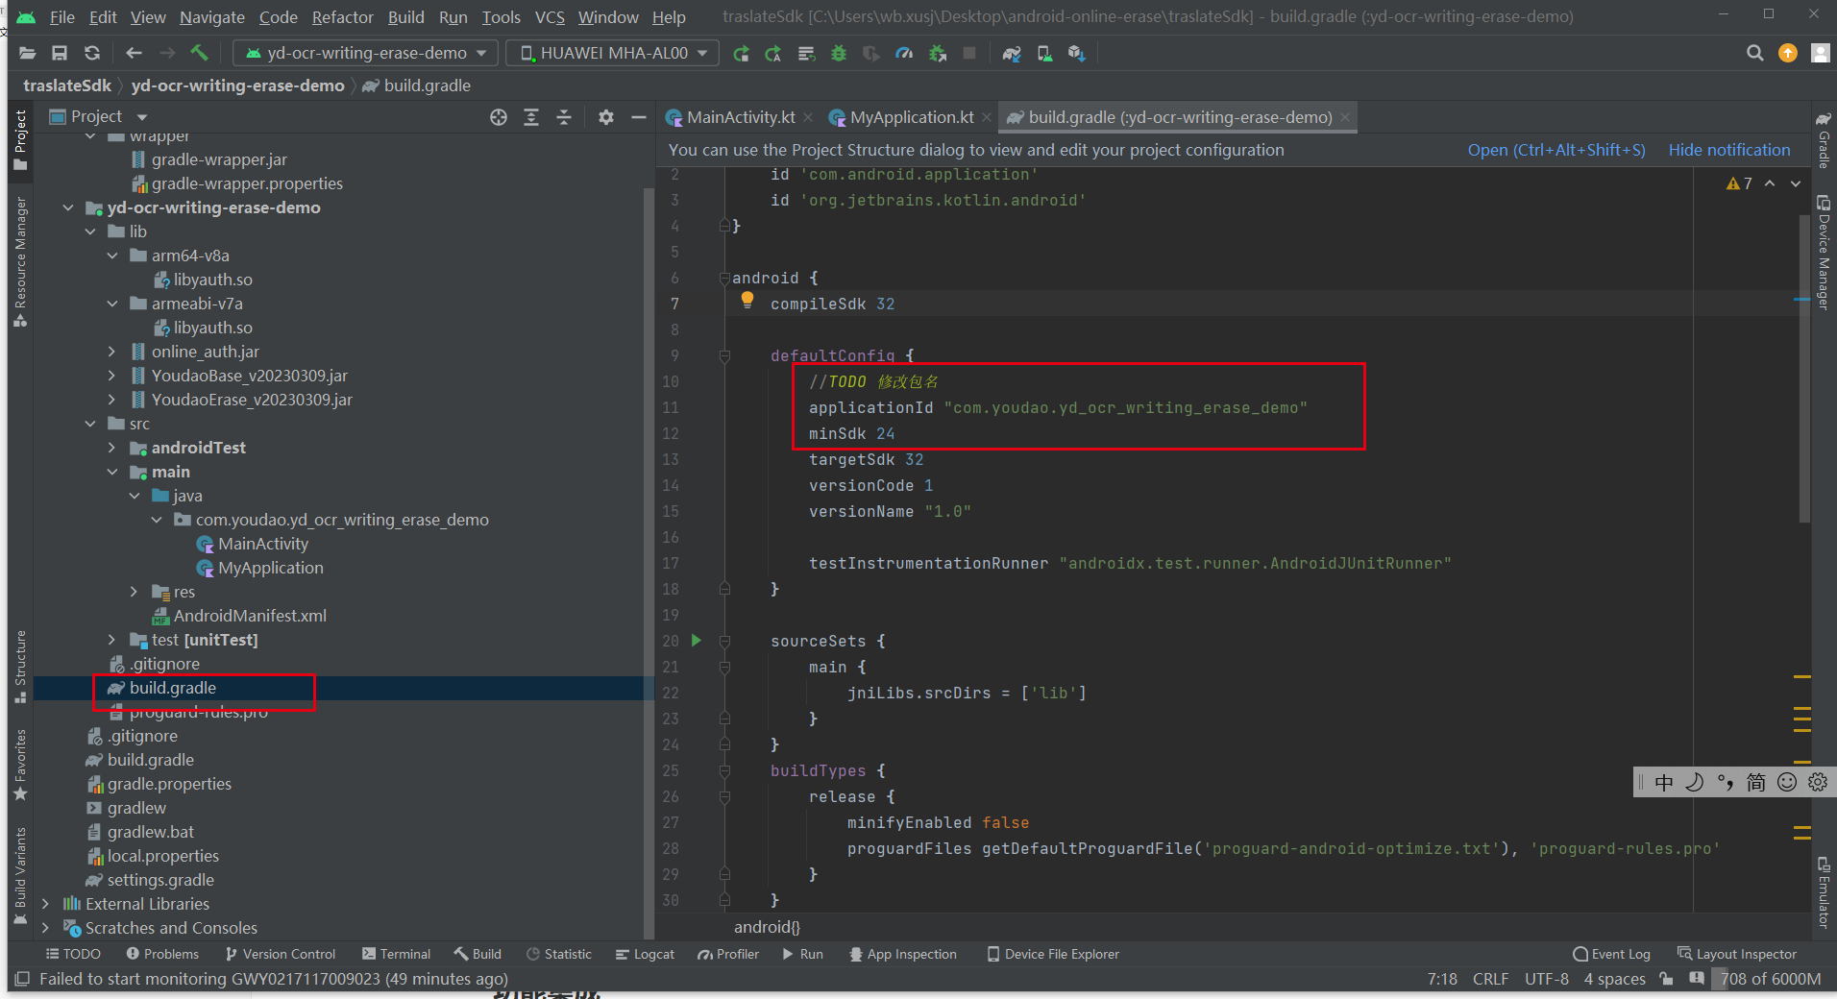
Task: Expand the External Libraries tree node
Action: click(45, 904)
